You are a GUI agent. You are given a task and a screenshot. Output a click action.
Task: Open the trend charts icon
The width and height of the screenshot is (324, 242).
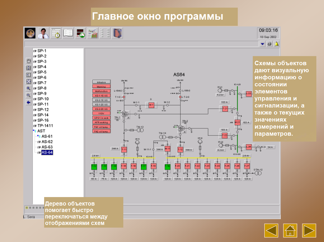(93, 33)
